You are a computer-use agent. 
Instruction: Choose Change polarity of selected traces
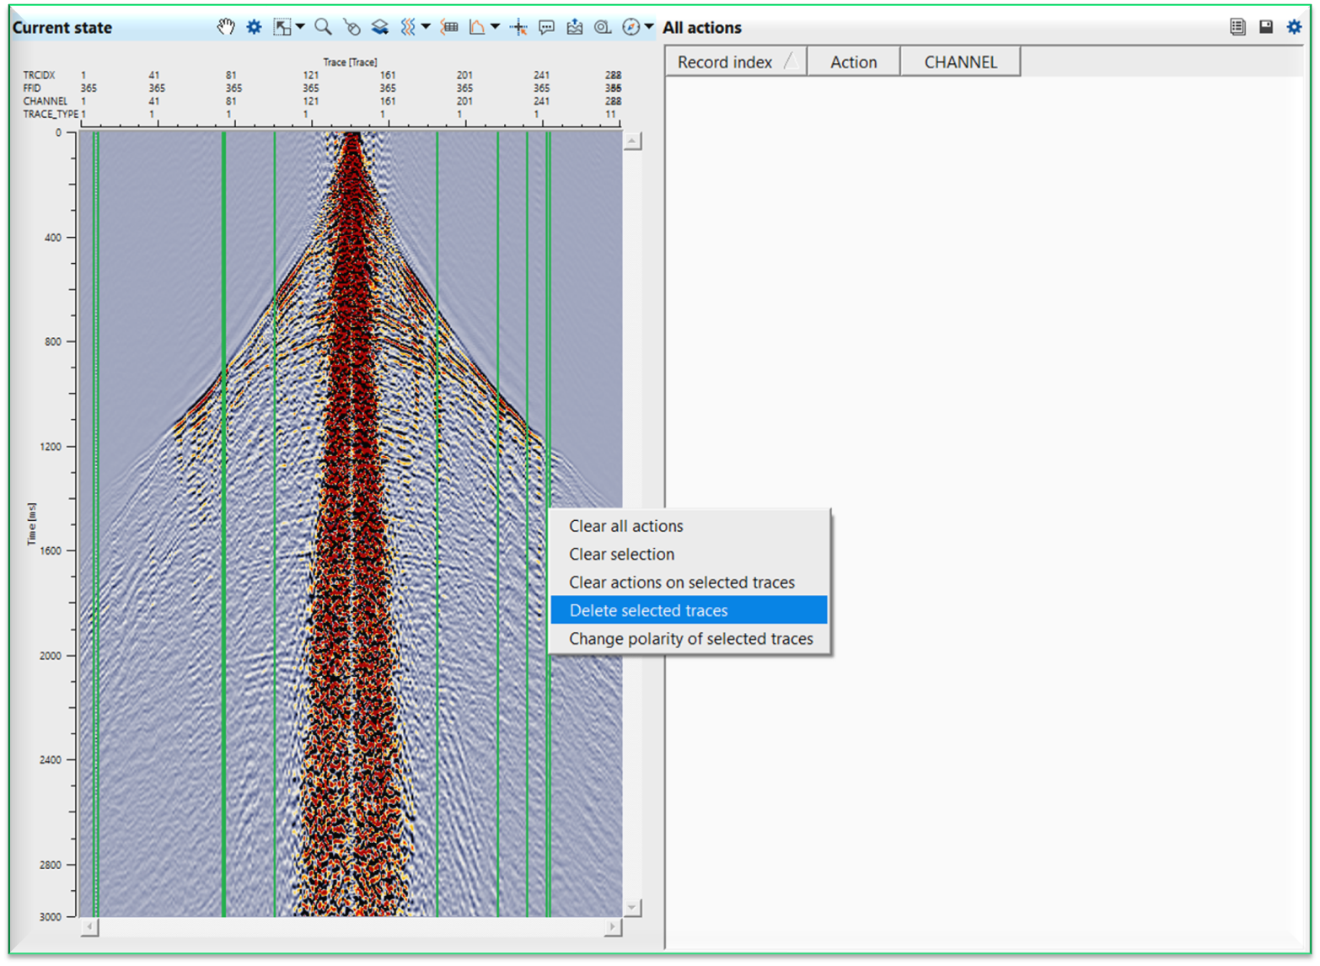point(690,639)
